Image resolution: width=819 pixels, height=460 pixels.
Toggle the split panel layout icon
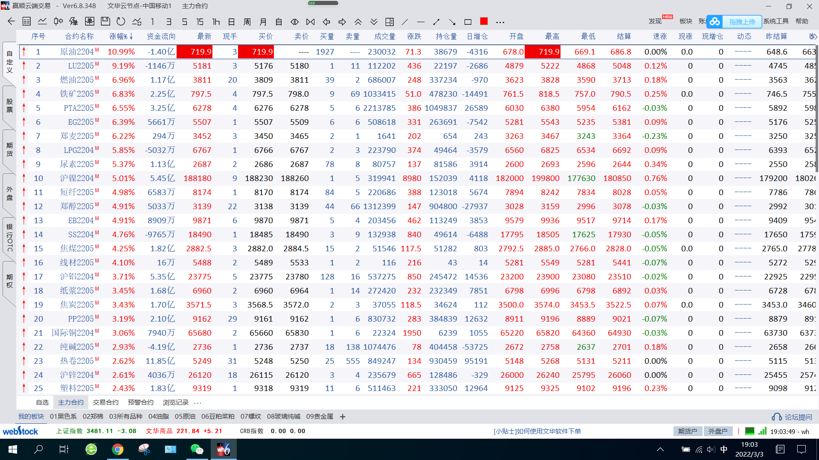point(389,22)
